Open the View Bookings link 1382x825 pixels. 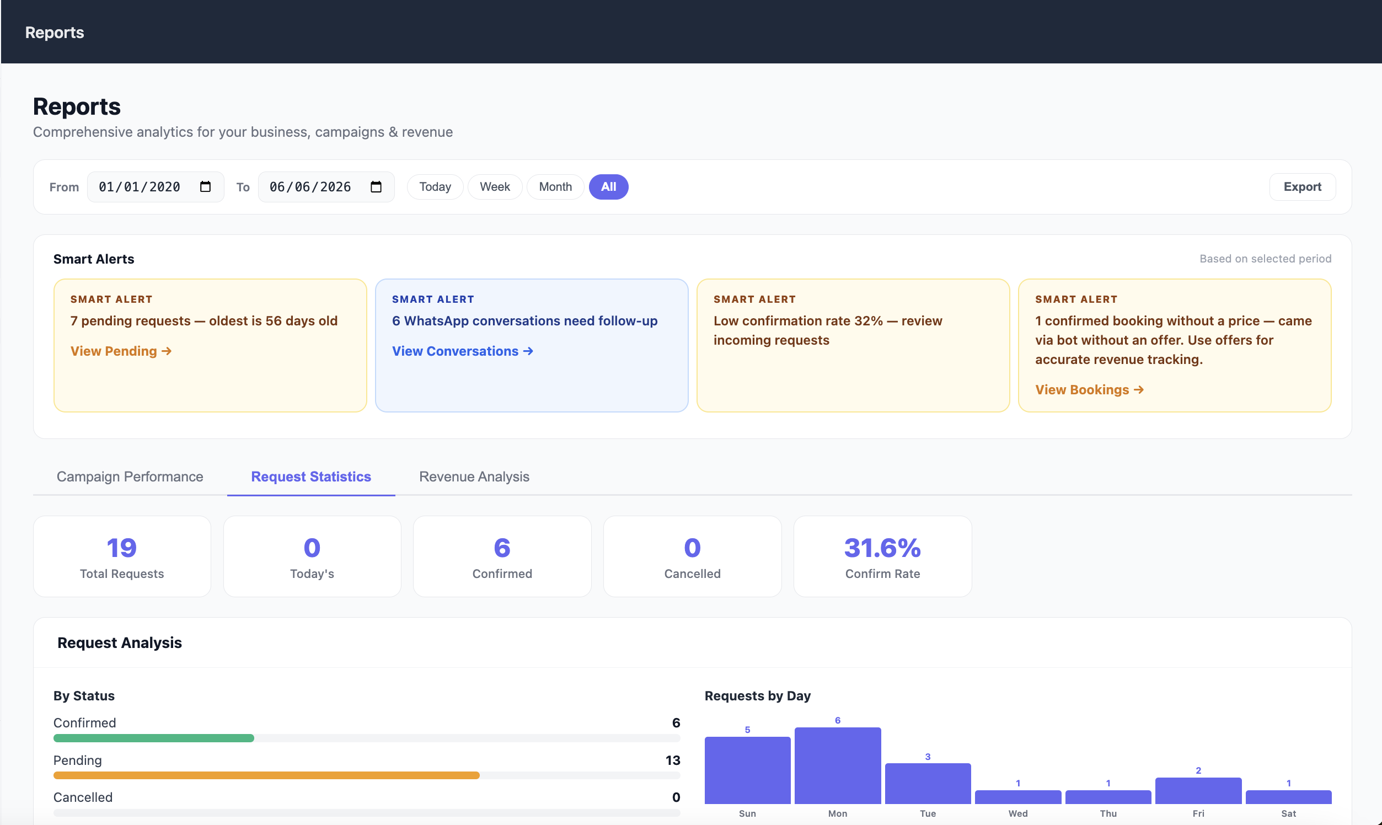click(x=1089, y=390)
